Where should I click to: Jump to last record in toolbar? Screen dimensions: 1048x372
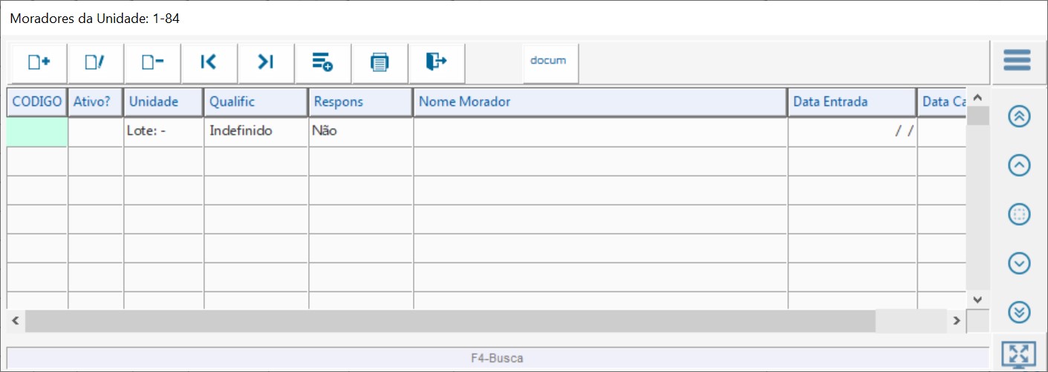[266, 63]
